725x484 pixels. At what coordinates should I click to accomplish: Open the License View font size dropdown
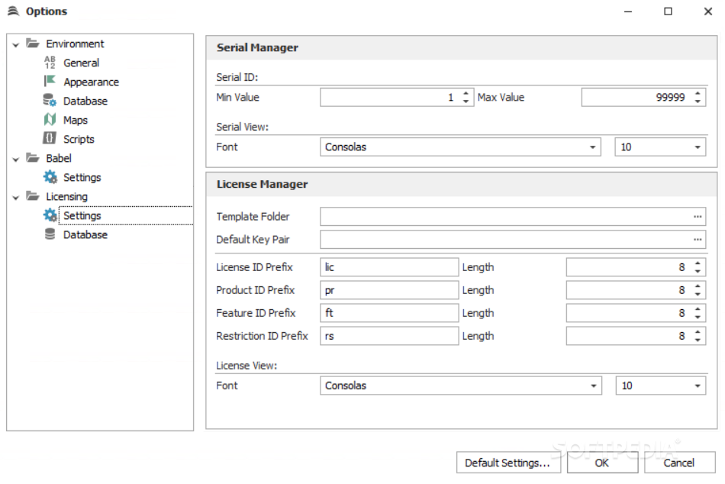pyautogui.click(x=698, y=386)
